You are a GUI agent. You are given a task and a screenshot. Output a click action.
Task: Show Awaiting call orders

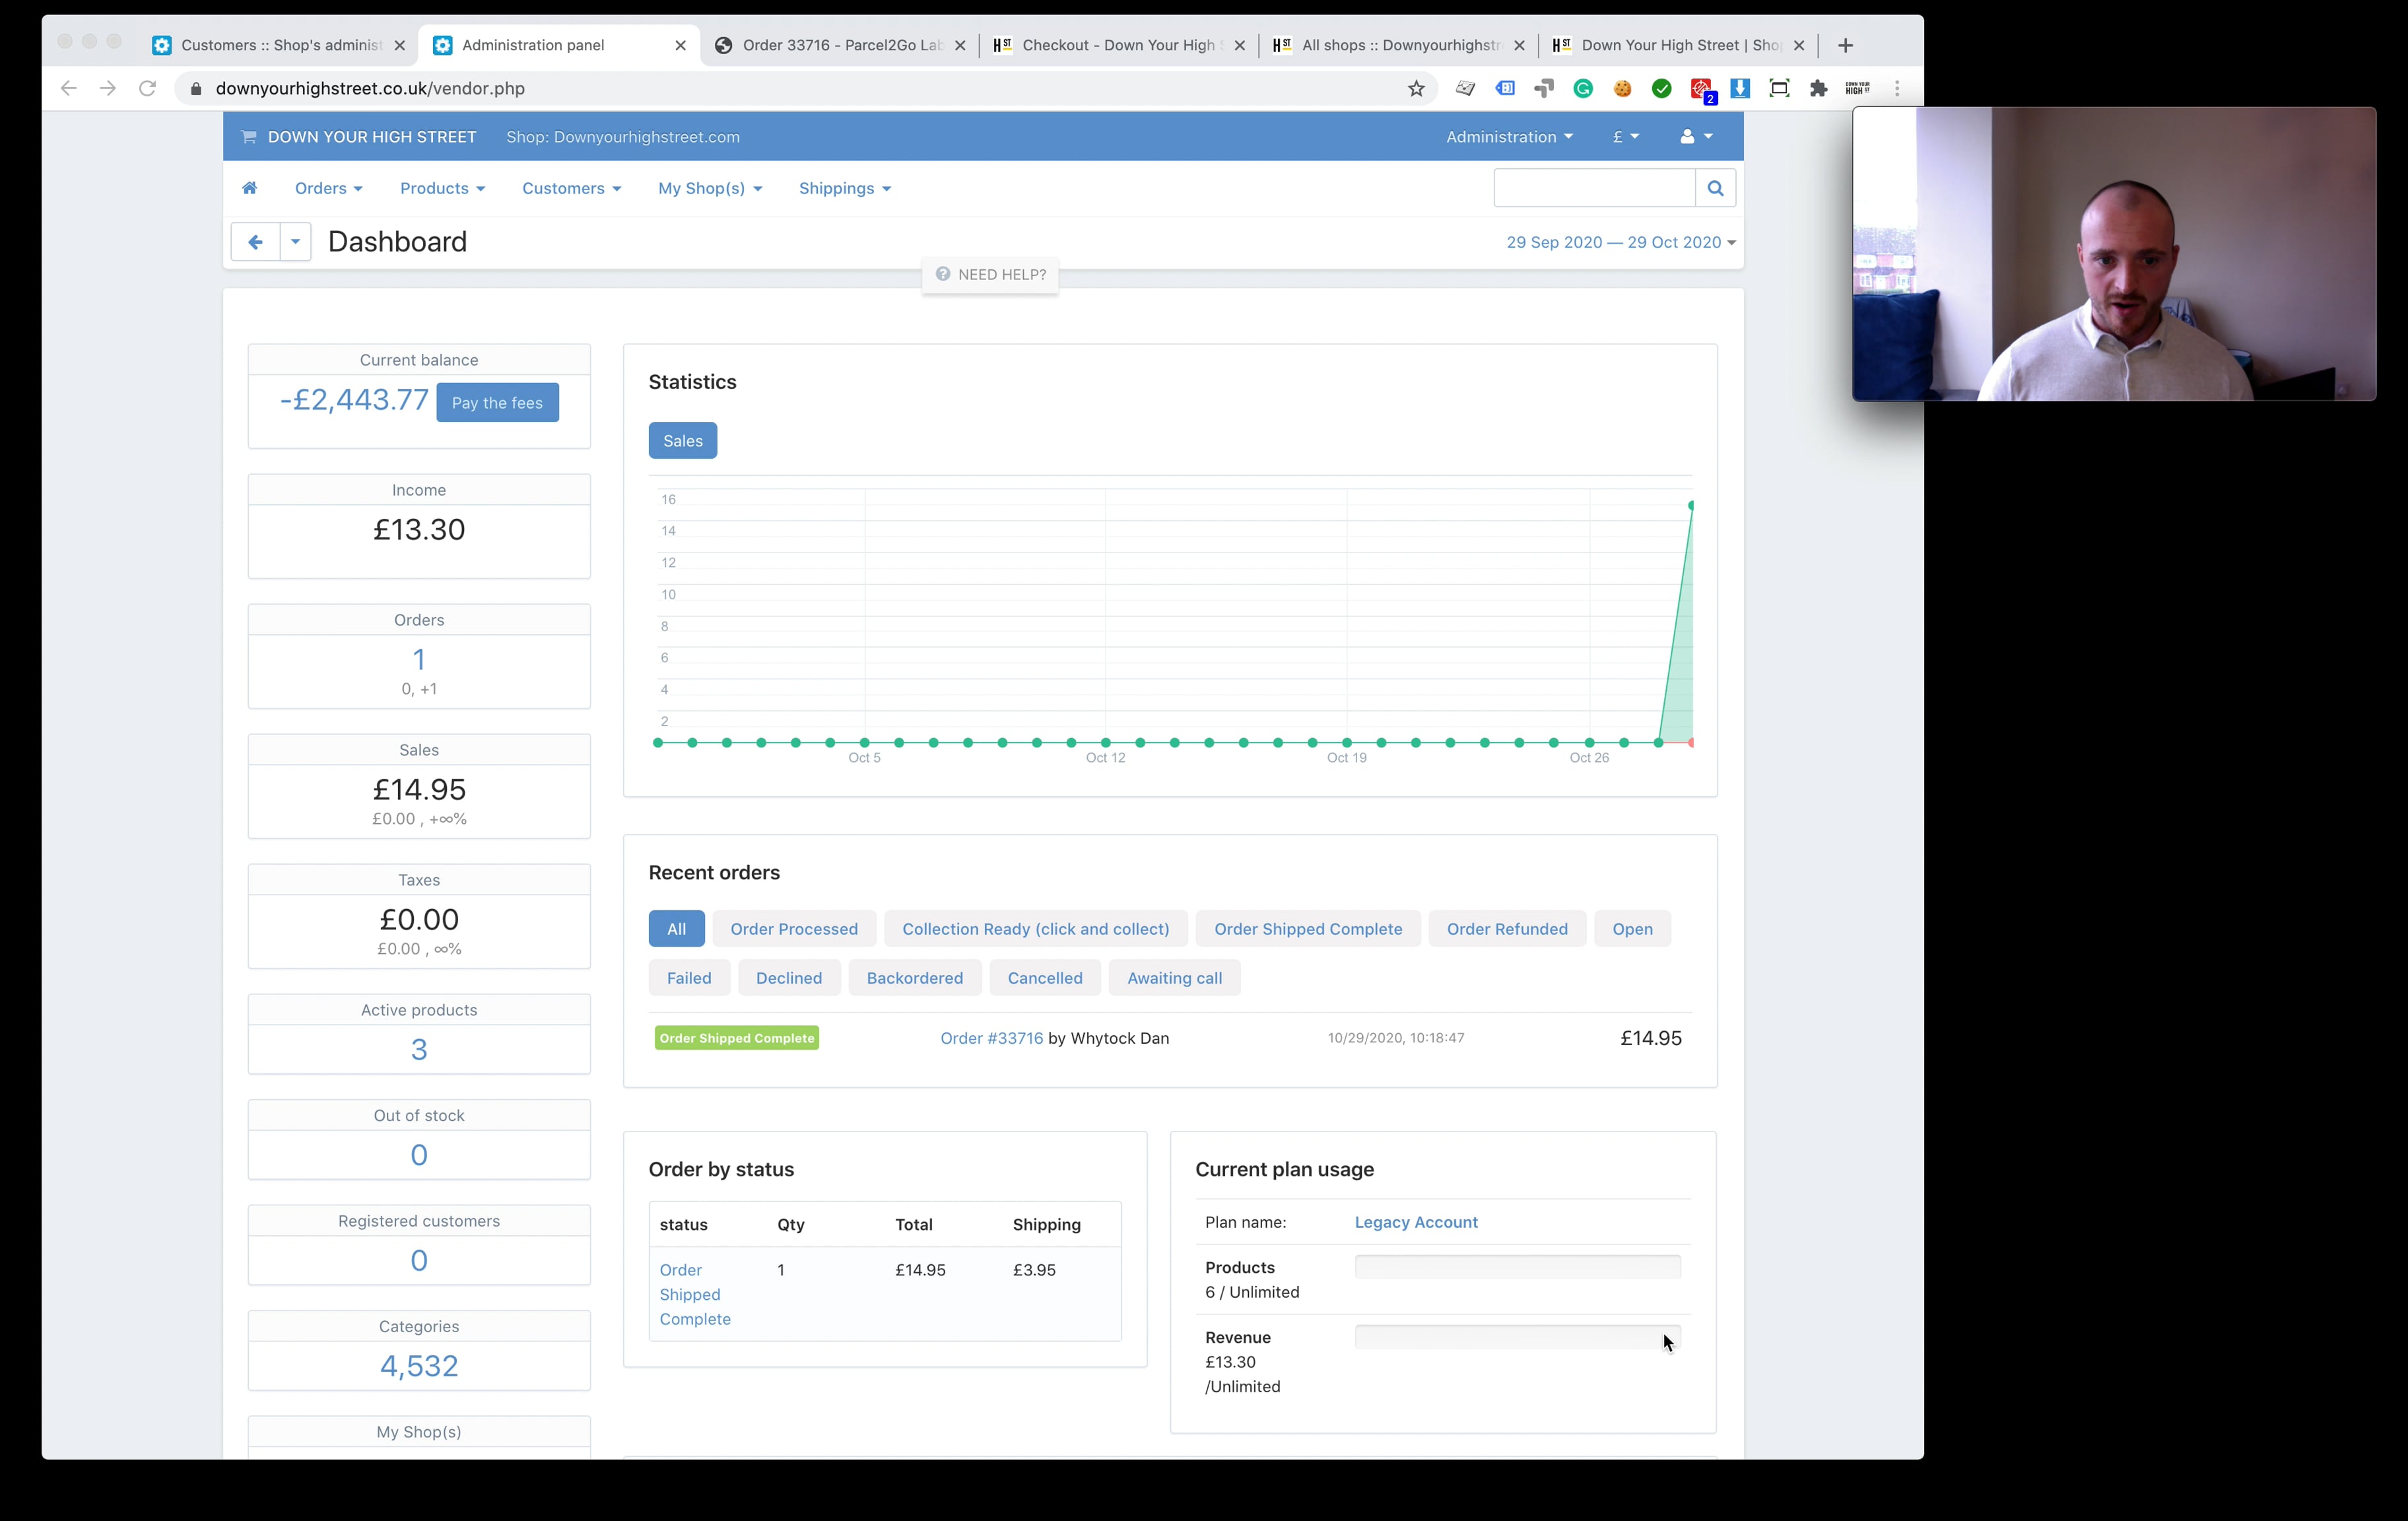(1174, 978)
